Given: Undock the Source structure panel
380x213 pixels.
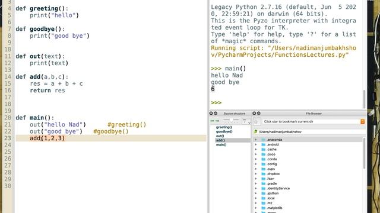Looking at the screenshot, I should click(216, 113).
